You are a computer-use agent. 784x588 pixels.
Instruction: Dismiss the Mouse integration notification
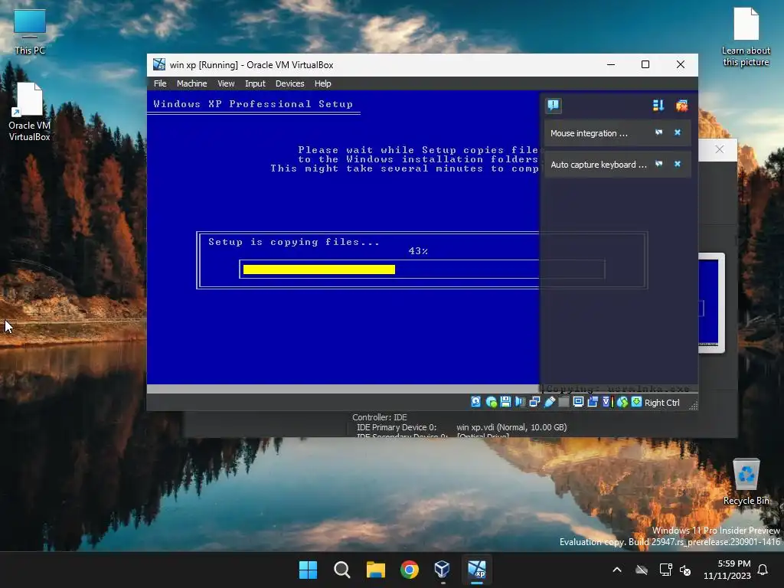coord(678,132)
